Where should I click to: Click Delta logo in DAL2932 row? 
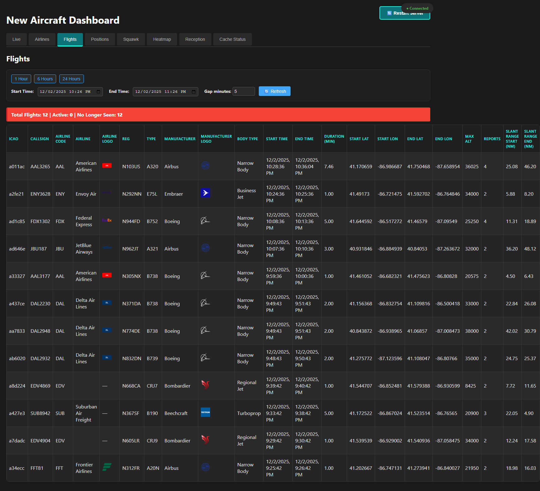107,357
